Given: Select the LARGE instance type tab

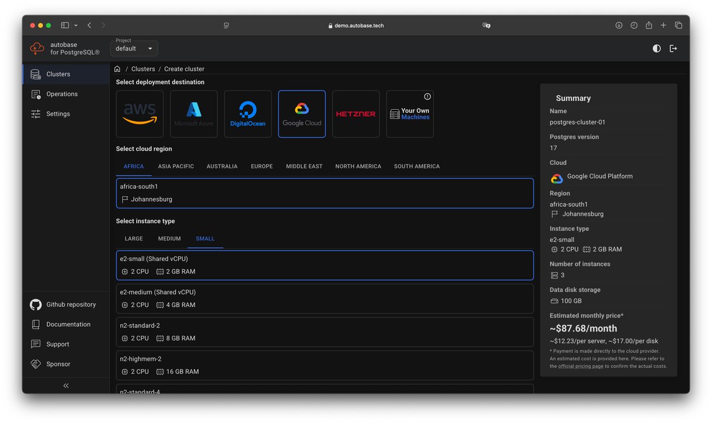Looking at the screenshot, I should (x=133, y=238).
